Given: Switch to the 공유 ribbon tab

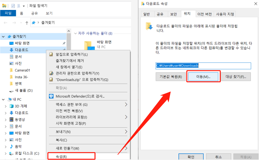Looking at the screenshot, I should tap(34, 13).
